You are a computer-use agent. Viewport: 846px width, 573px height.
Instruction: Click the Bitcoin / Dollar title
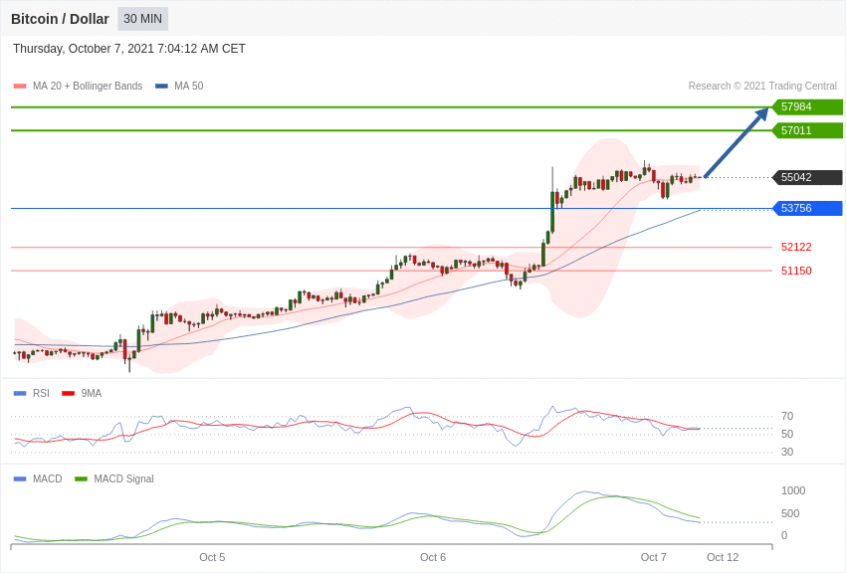point(60,19)
